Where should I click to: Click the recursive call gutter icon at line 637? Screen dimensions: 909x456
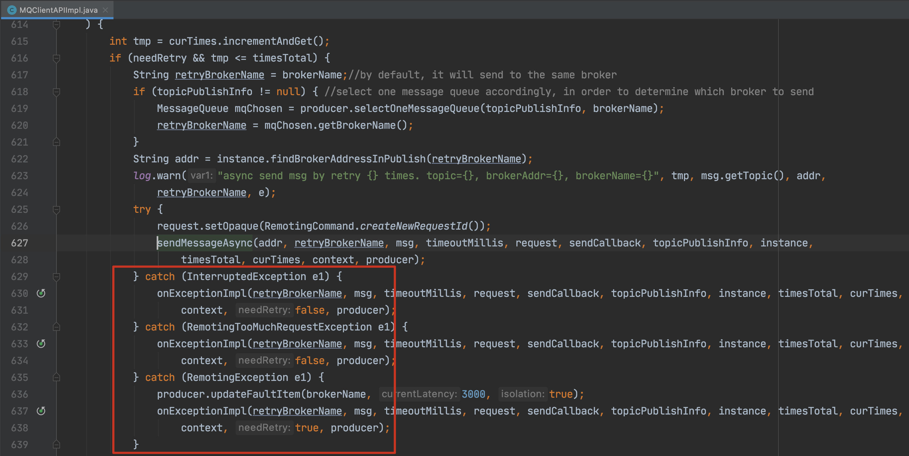pyautogui.click(x=41, y=411)
